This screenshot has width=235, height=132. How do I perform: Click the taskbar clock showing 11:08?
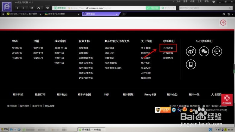[230, 130]
